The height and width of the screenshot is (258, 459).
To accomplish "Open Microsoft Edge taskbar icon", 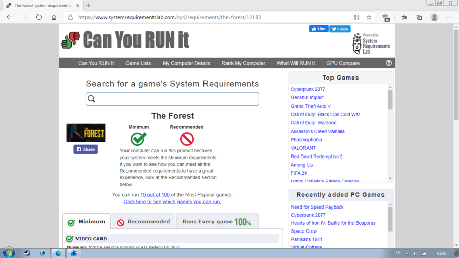I will 58,253.
